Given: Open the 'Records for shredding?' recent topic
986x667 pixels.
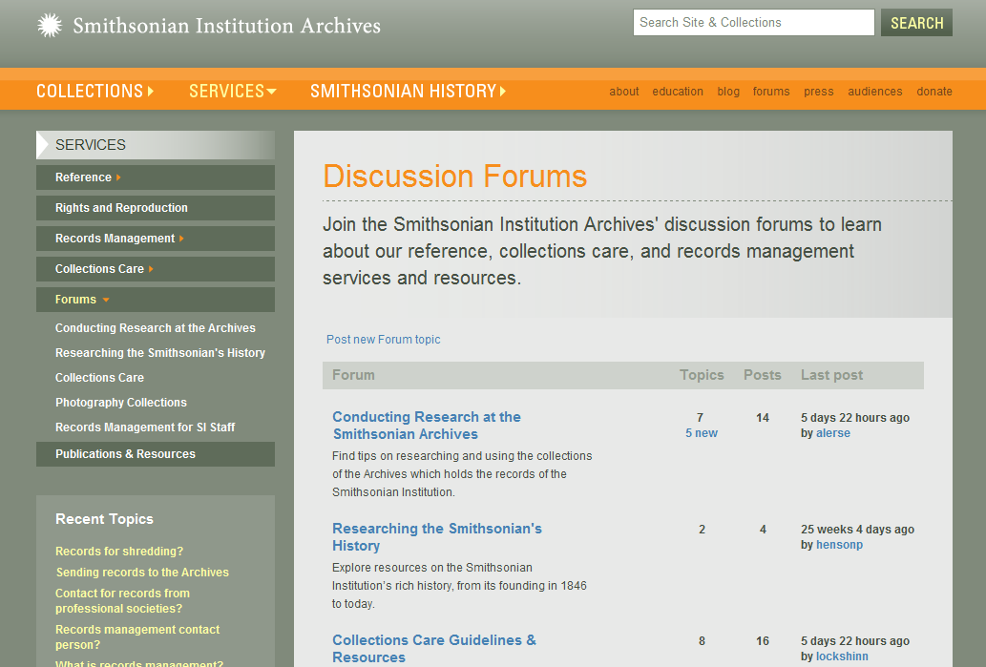Looking at the screenshot, I should pyautogui.click(x=119, y=552).
